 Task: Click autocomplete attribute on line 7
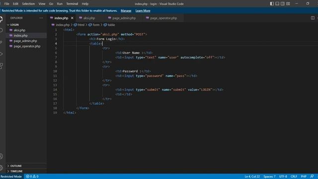coord(192,58)
